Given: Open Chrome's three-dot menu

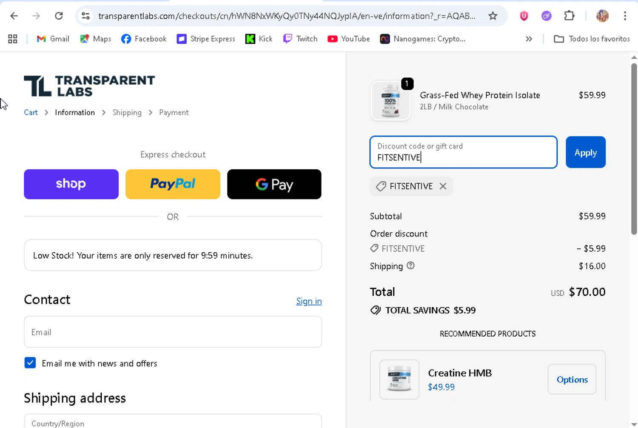Looking at the screenshot, I should tap(625, 16).
